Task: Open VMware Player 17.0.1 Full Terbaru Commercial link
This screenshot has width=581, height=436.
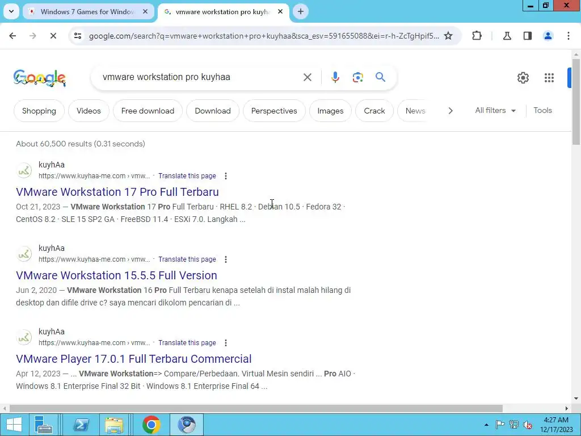Action: (134, 359)
